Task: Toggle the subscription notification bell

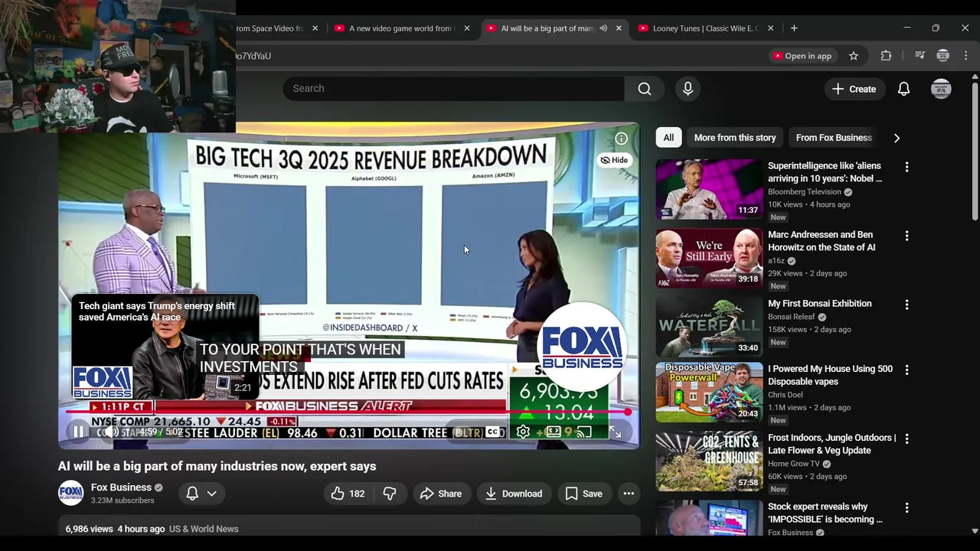Action: click(192, 494)
